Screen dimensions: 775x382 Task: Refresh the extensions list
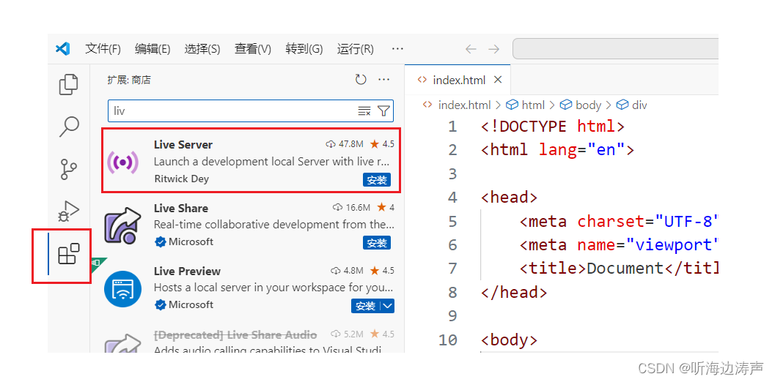(361, 80)
